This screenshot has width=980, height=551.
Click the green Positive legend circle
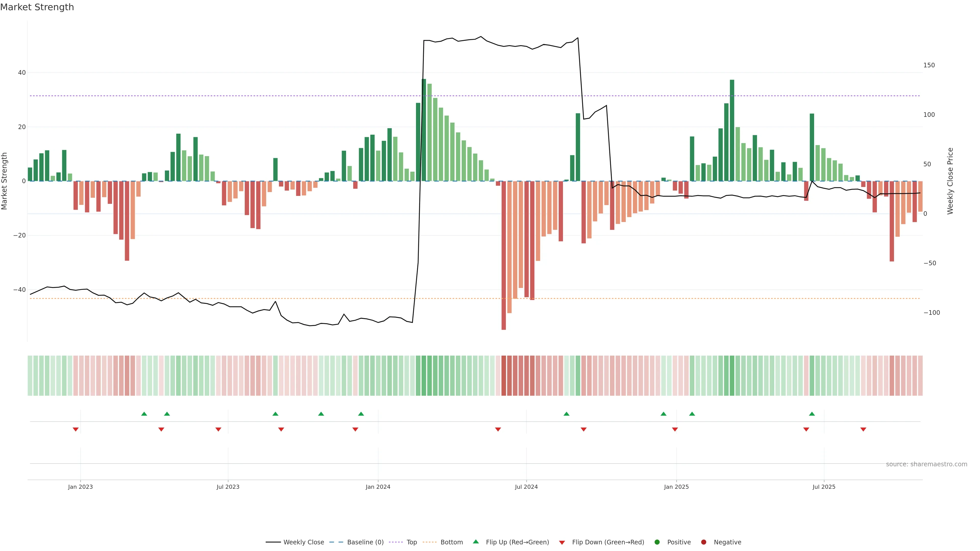point(657,542)
